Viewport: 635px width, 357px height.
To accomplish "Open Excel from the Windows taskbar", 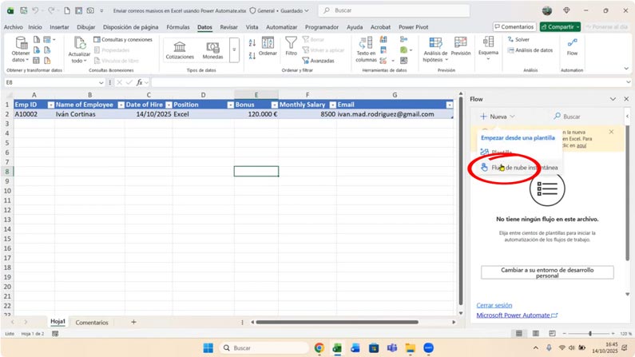I will coord(337,348).
